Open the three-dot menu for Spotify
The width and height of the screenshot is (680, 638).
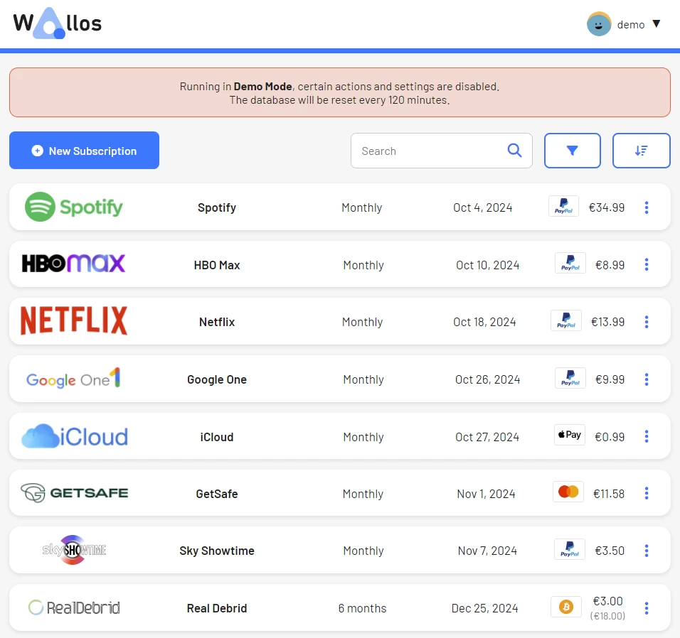pyautogui.click(x=646, y=207)
